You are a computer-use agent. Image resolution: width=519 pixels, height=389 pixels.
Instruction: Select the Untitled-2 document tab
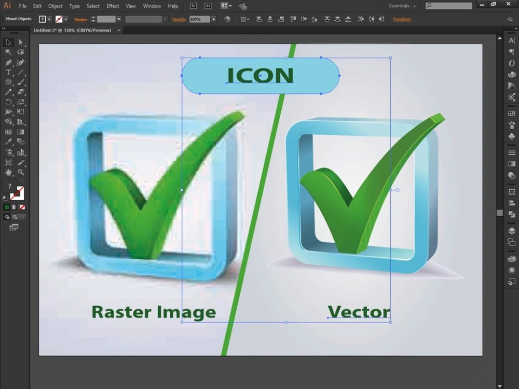[x=73, y=30]
